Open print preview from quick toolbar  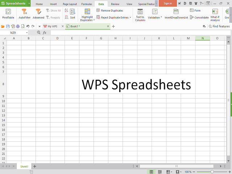23,26
